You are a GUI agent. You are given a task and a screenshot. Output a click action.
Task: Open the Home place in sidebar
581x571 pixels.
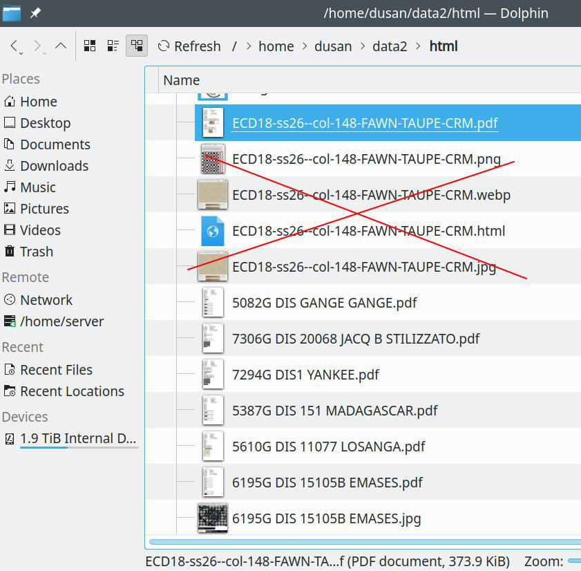coord(38,102)
